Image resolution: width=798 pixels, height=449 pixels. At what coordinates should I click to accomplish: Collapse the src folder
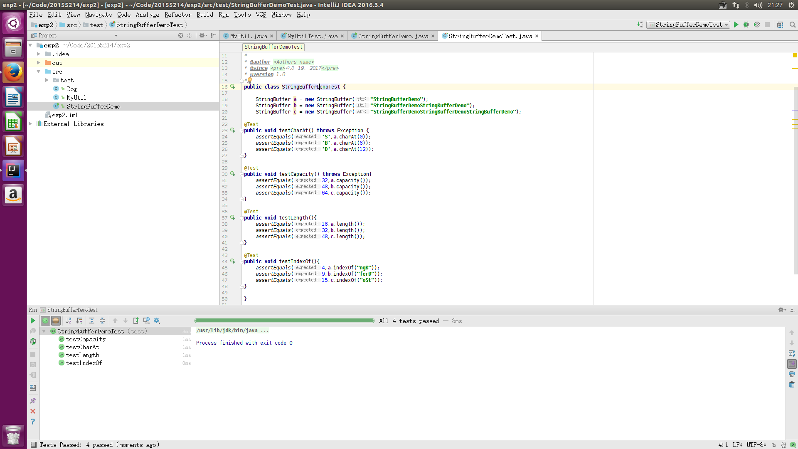click(x=39, y=72)
